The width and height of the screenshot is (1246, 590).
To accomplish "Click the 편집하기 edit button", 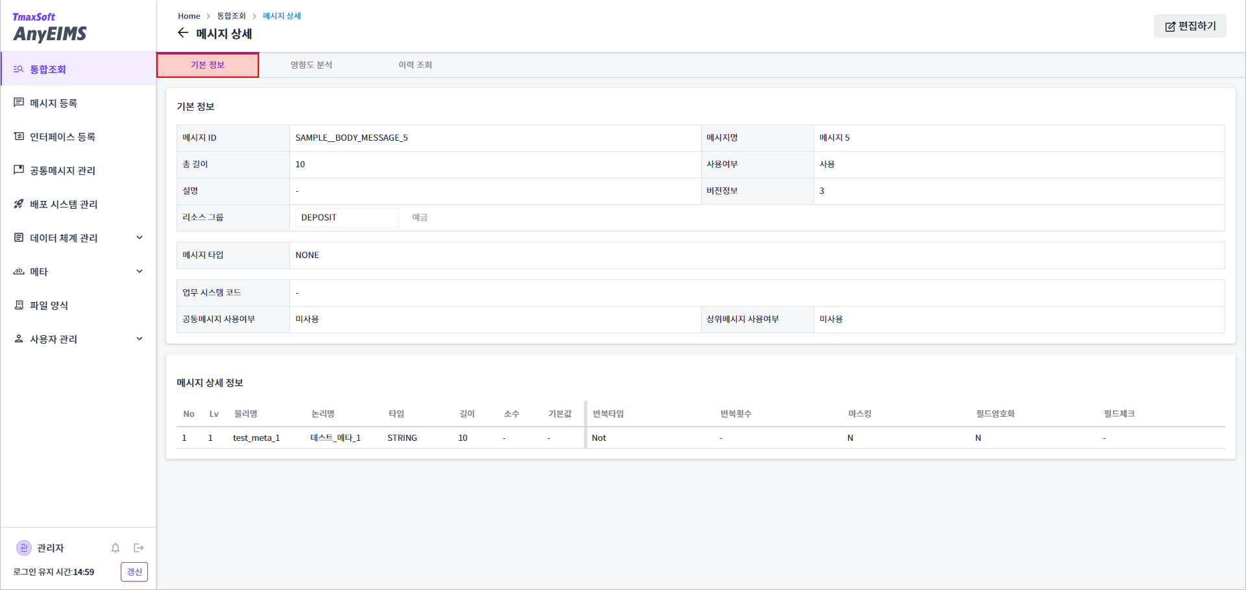I will click(1190, 26).
